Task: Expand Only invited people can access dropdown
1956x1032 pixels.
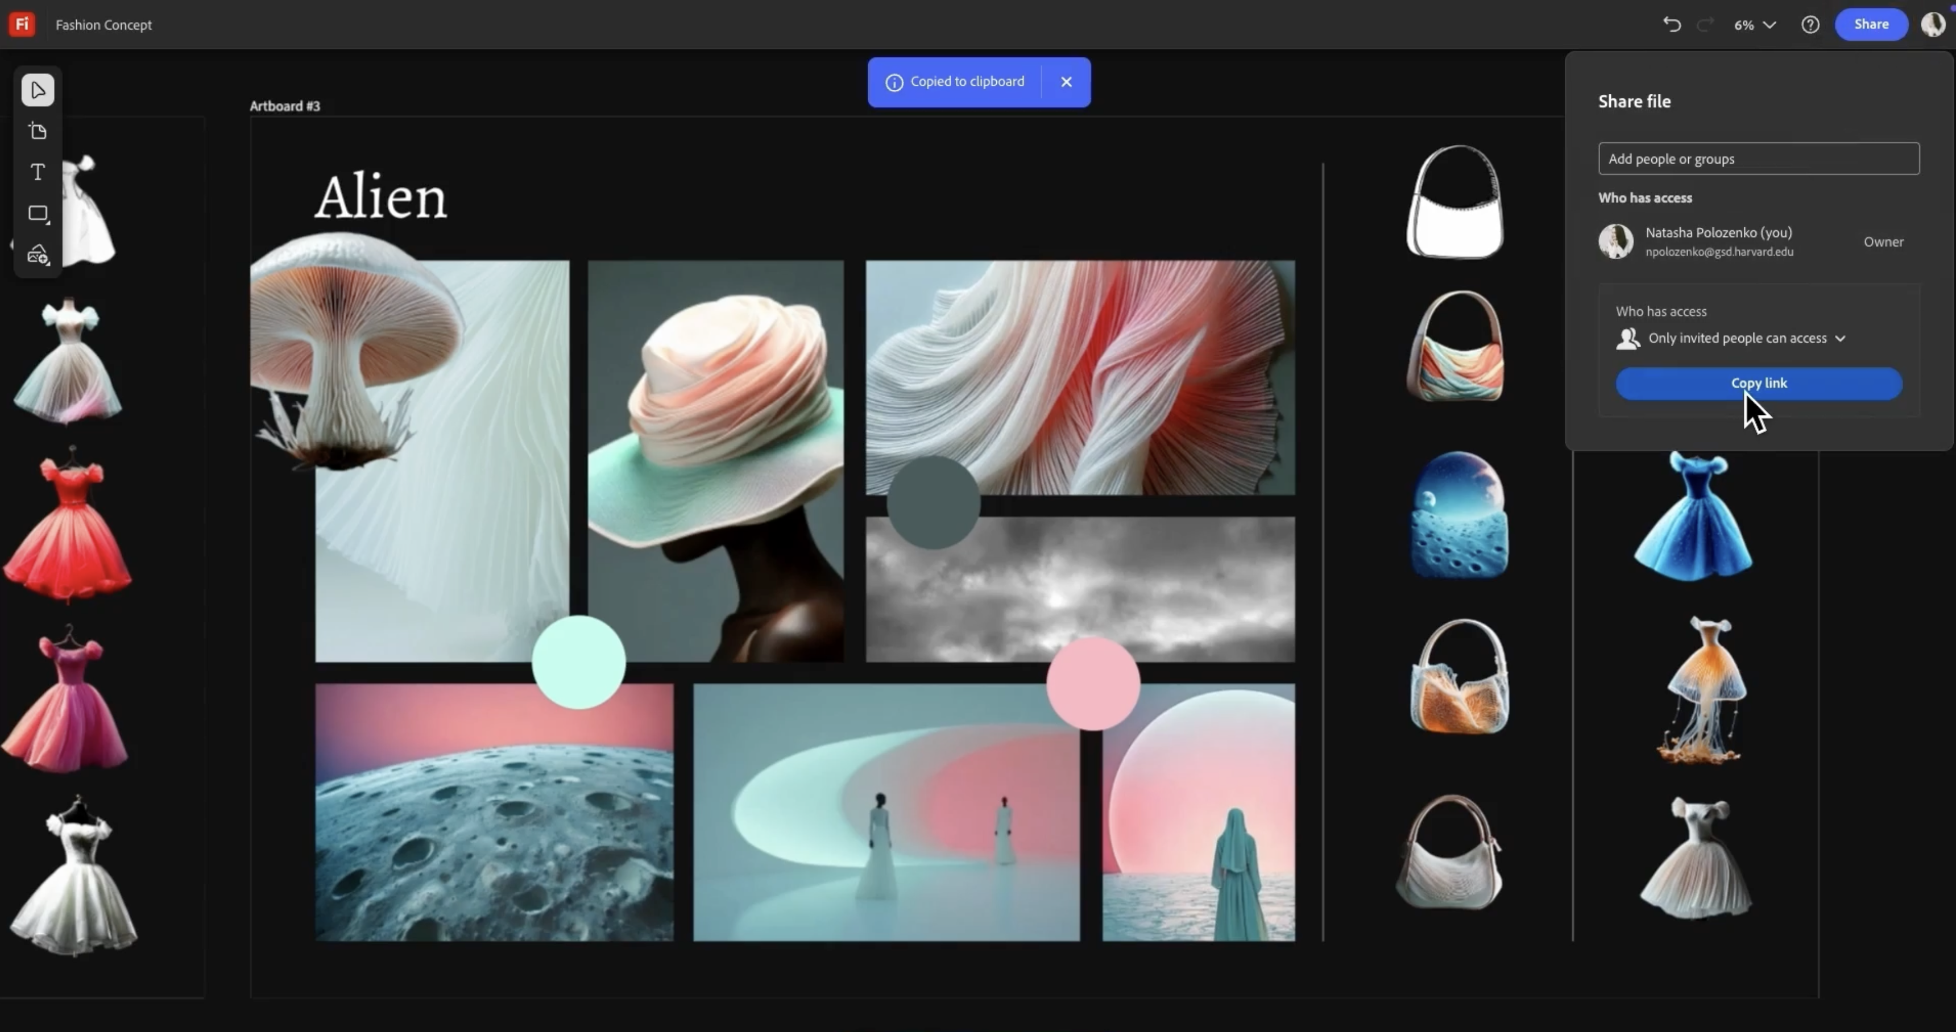Action: click(1746, 339)
